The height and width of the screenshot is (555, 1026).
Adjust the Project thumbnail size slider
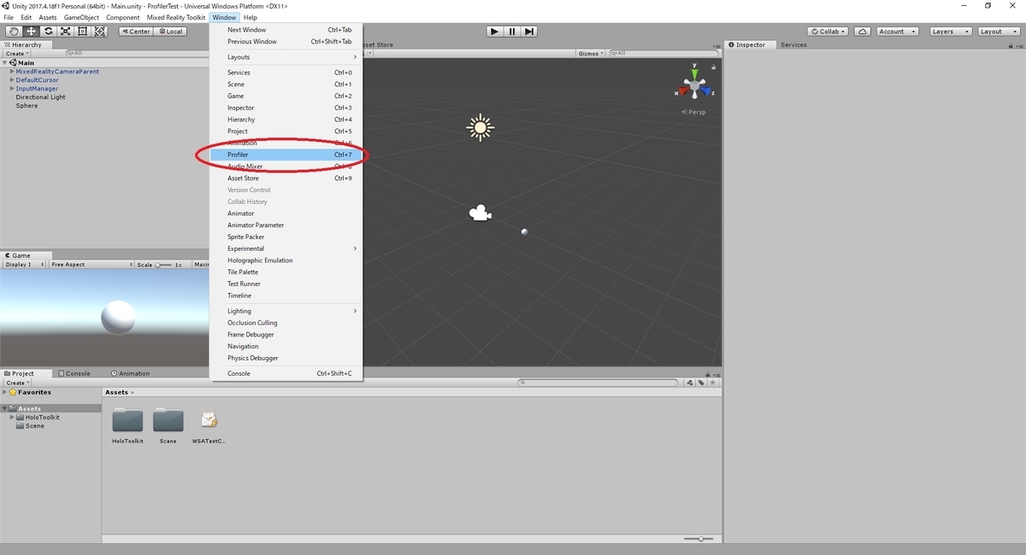[700, 539]
